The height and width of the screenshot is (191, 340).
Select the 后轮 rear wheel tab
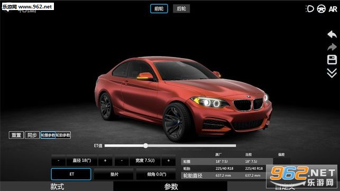tap(181, 8)
